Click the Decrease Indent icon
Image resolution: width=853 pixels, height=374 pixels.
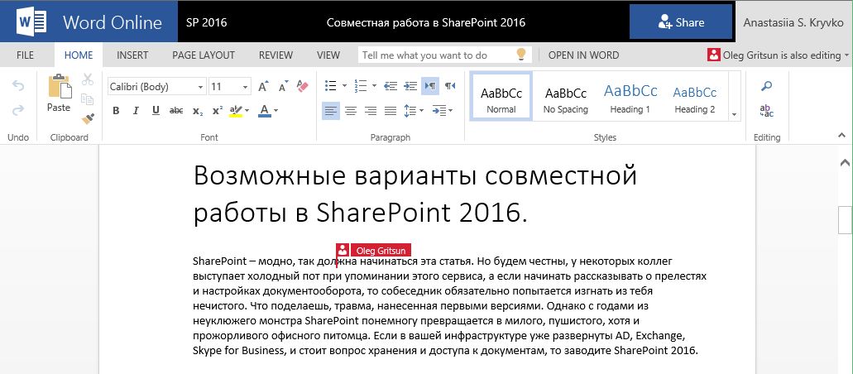(x=390, y=86)
